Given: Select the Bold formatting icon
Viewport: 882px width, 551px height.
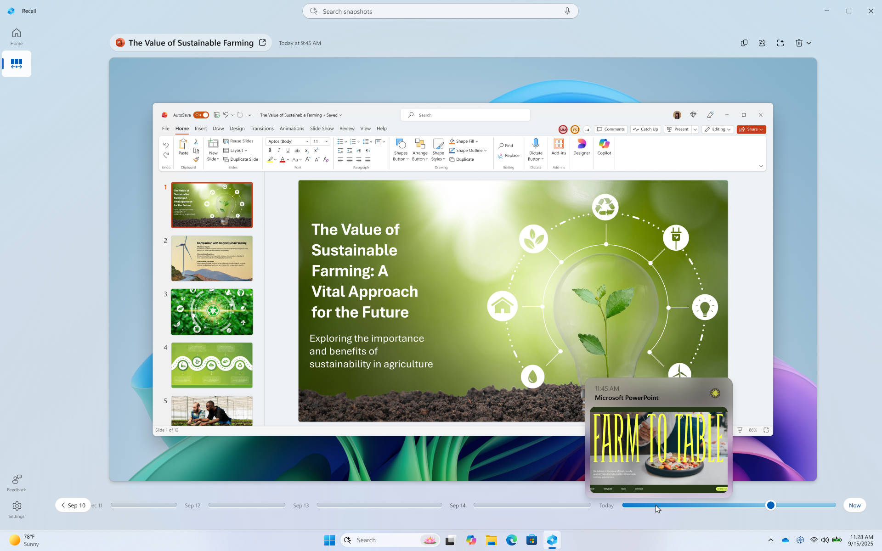Looking at the screenshot, I should point(270,150).
